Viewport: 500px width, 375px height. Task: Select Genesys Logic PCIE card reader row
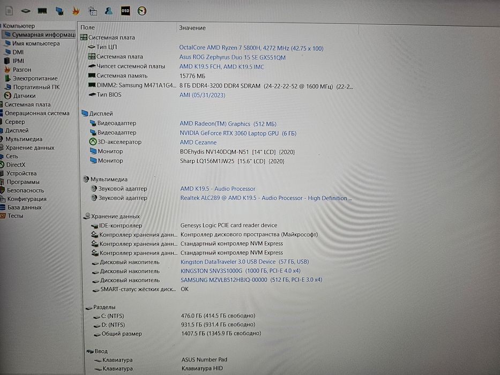[x=184, y=226]
